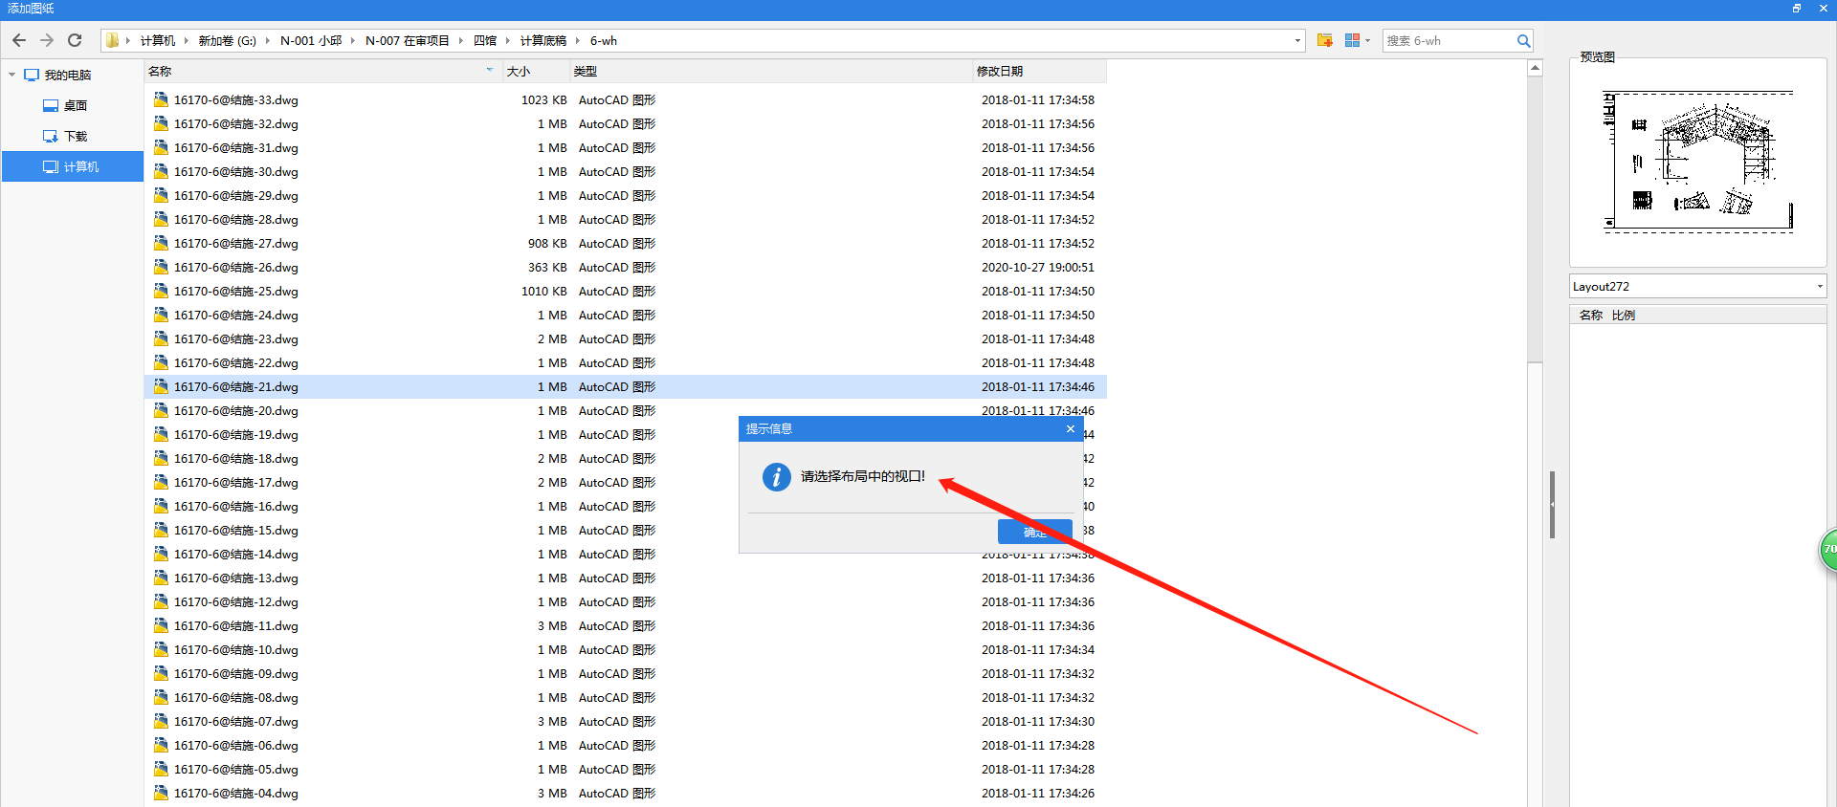The height and width of the screenshot is (807, 1837).
Task: Navigate to 计算底稿 in the breadcrumb
Action: click(x=543, y=40)
